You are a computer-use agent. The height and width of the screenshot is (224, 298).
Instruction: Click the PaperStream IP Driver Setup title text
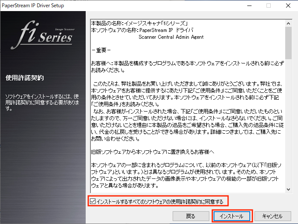tap(33, 6)
